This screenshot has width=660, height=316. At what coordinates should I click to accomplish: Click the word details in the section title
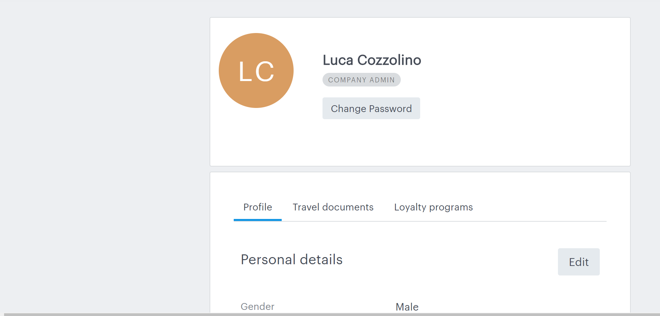tap(321, 259)
